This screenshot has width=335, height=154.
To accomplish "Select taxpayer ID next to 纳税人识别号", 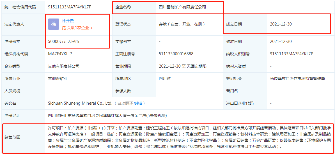I will [292, 54].
